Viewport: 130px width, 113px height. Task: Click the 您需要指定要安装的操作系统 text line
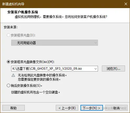coord(39,79)
